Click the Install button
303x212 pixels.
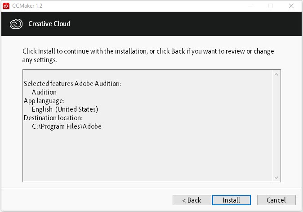tap(232, 200)
